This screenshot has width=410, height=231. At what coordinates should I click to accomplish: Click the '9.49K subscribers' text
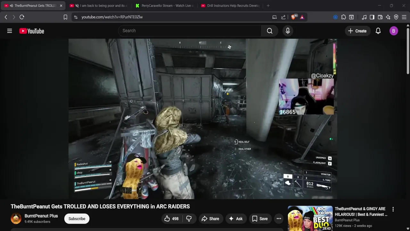tap(37, 222)
